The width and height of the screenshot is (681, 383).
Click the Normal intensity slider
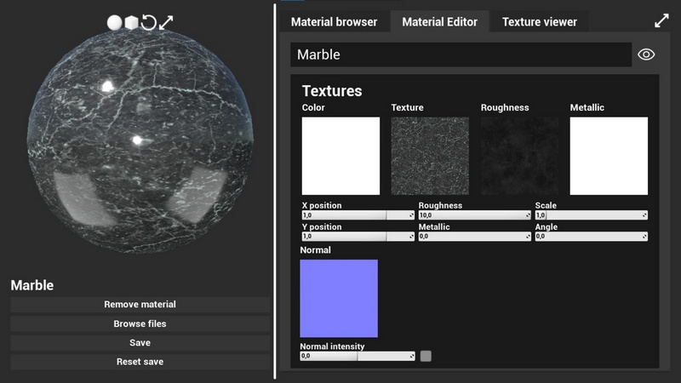pyautogui.click(x=355, y=356)
